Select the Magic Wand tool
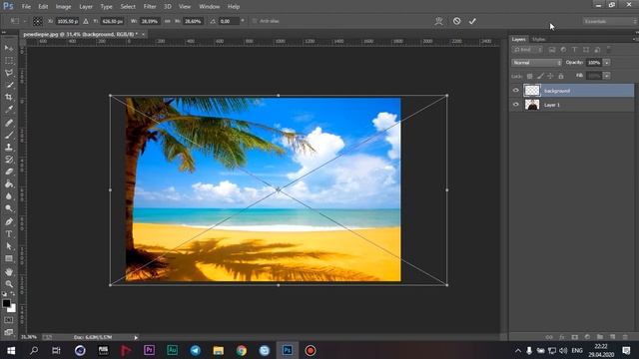Screen dimensions: 639x359 (x=9, y=85)
